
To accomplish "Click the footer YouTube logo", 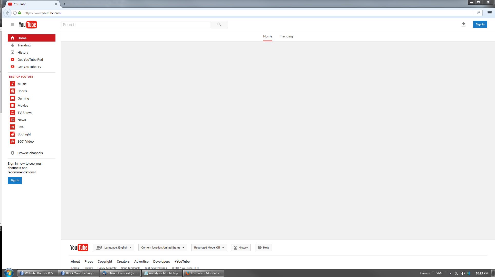I will (79, 248).
